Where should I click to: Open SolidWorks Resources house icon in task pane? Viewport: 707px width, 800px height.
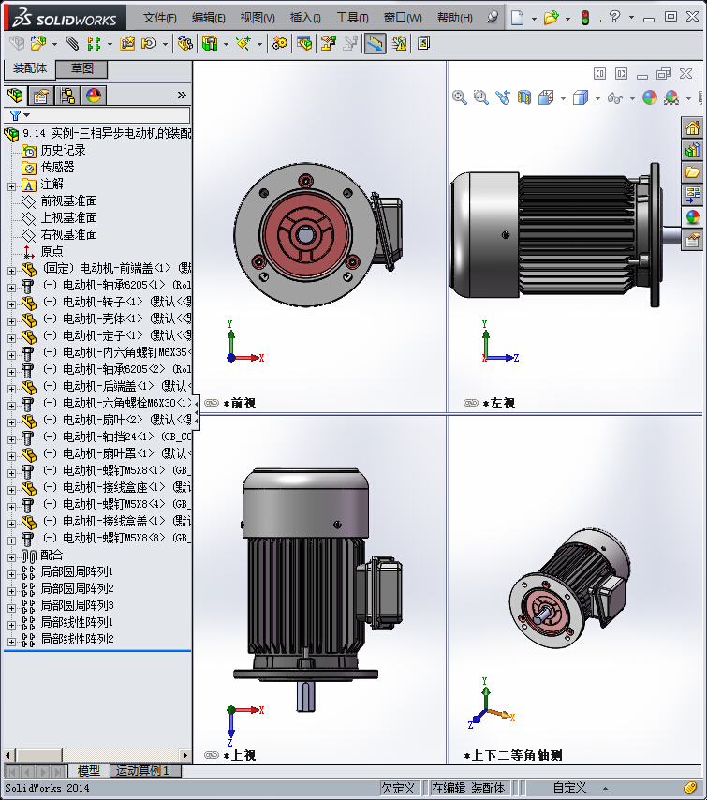coord(692,127)
